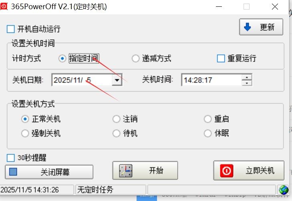Image resolution: width=292 pixels, height=201 pixels.
Task: Decrease 关机时间 with the down spinner arrow
Action: pos(247,83)
